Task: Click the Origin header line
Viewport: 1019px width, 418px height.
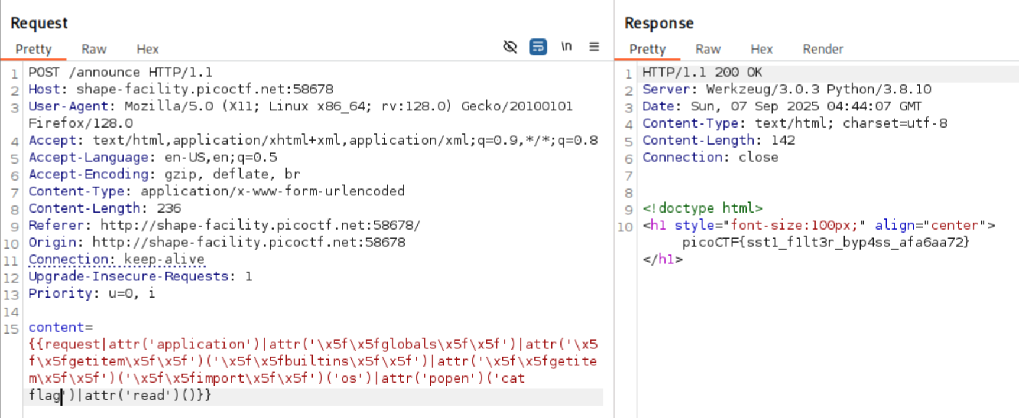Action: (x=217, y=242)
